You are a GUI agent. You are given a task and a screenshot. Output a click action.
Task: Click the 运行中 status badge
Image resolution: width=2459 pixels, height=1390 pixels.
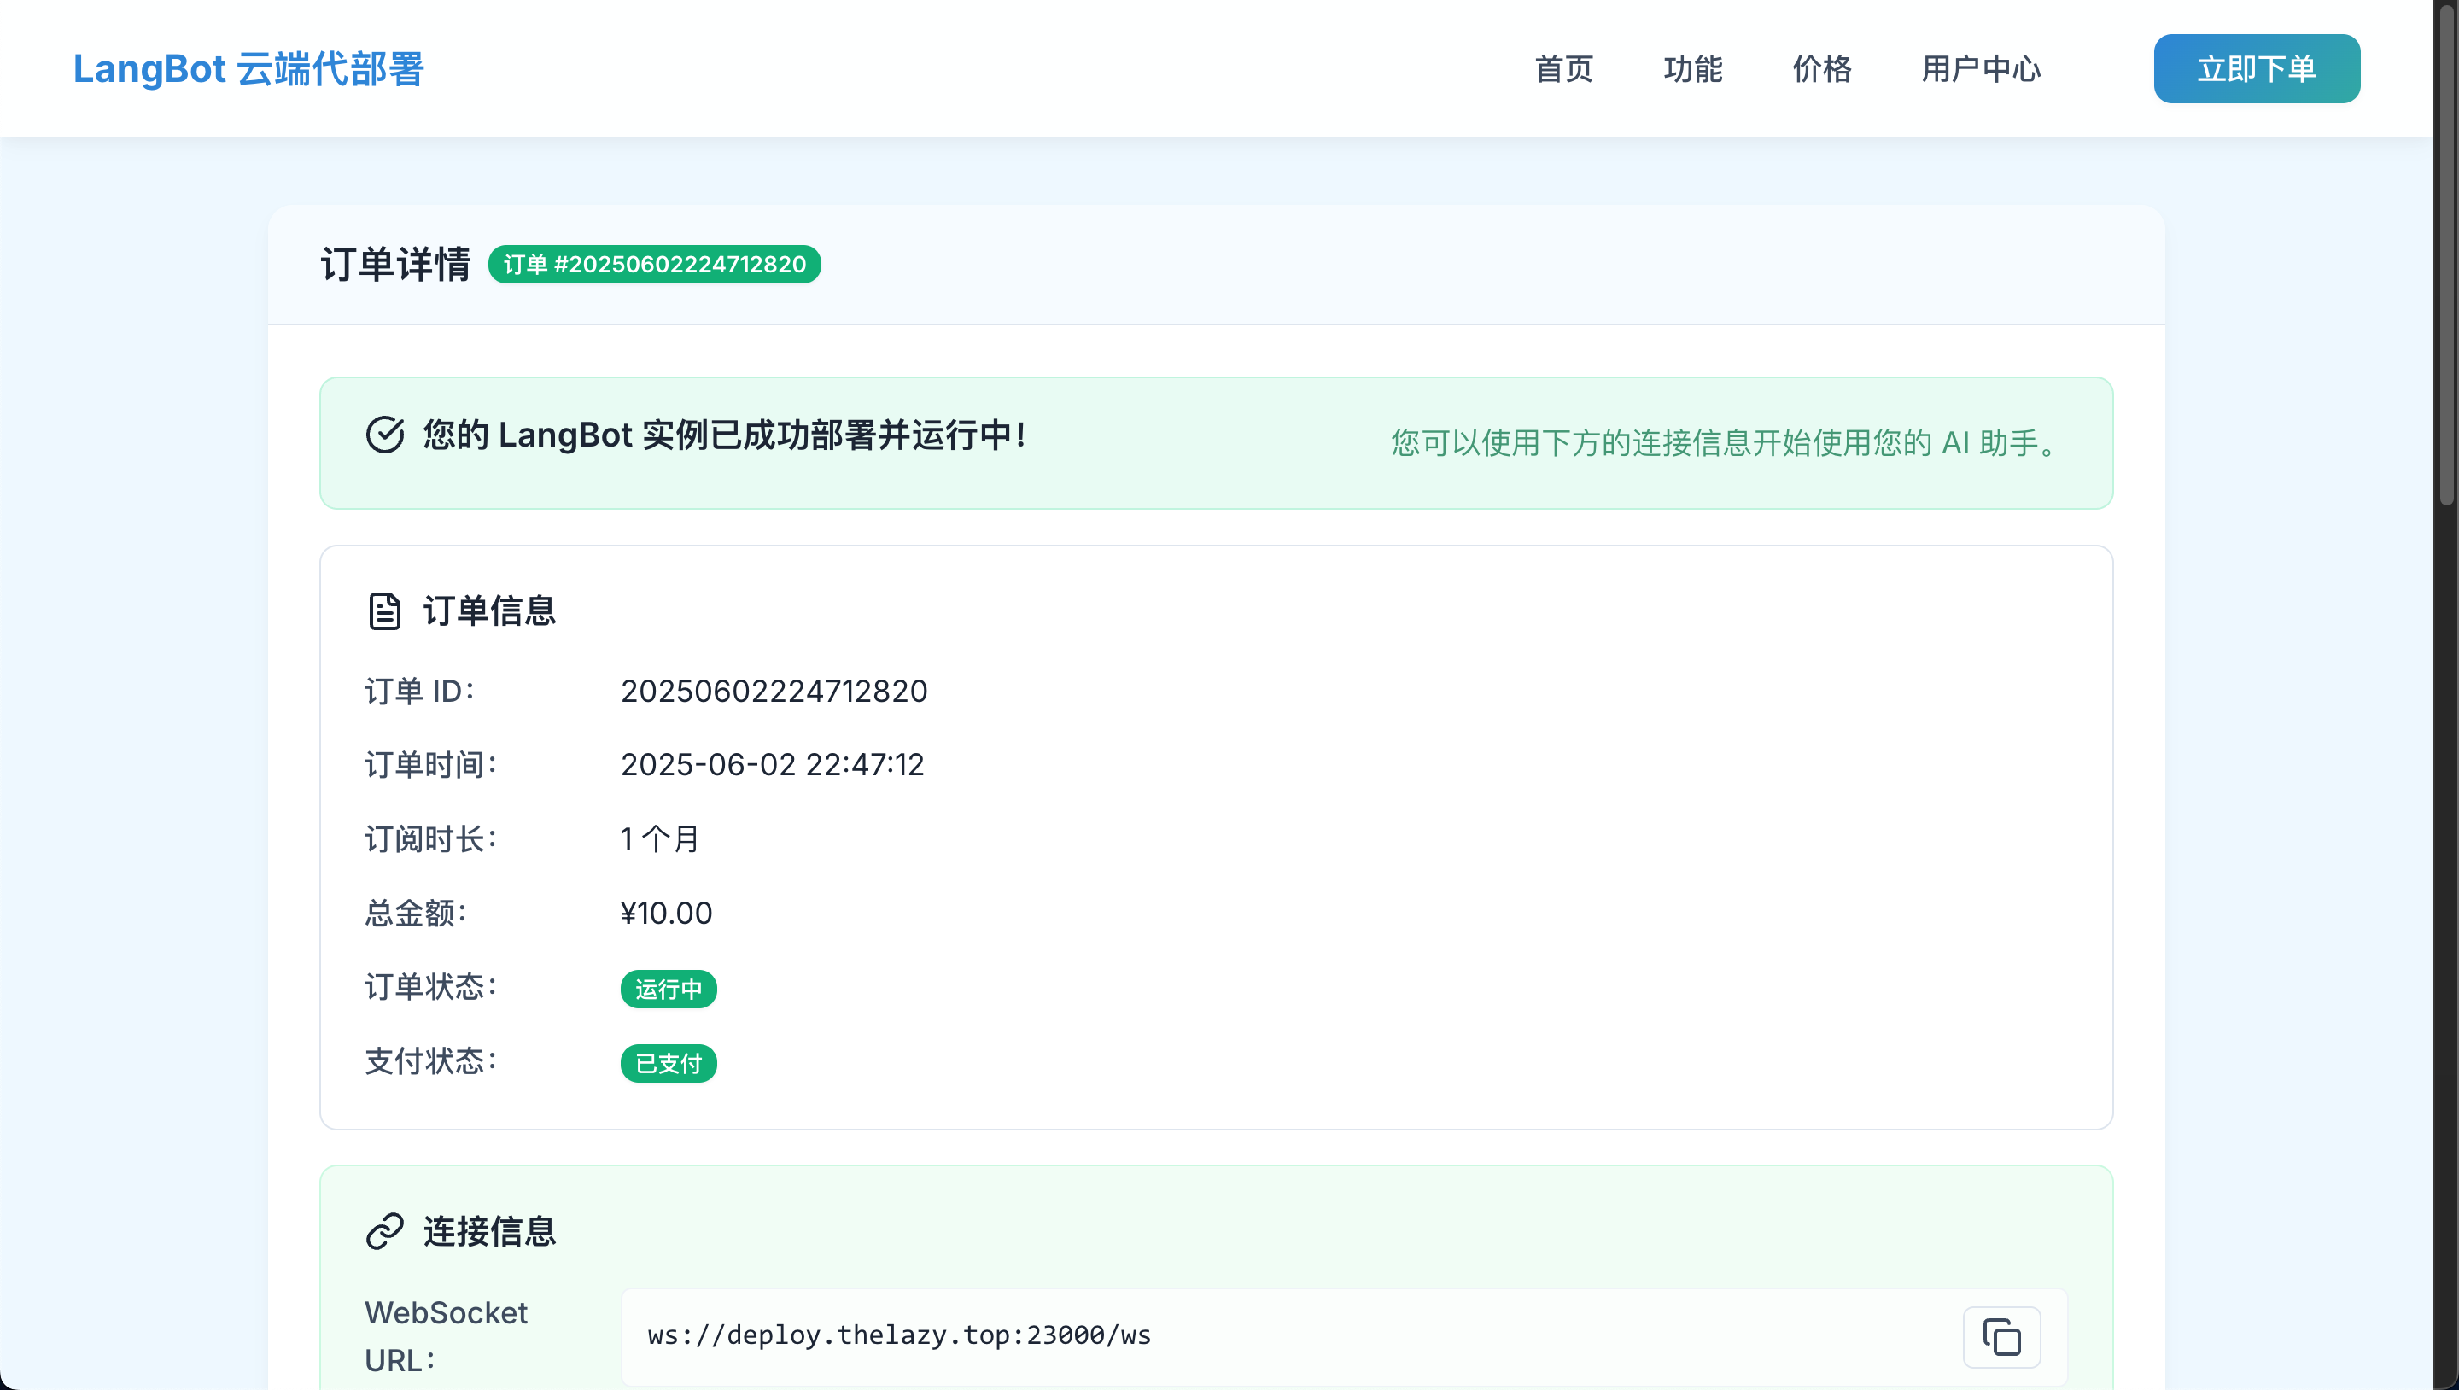[669, 989]
